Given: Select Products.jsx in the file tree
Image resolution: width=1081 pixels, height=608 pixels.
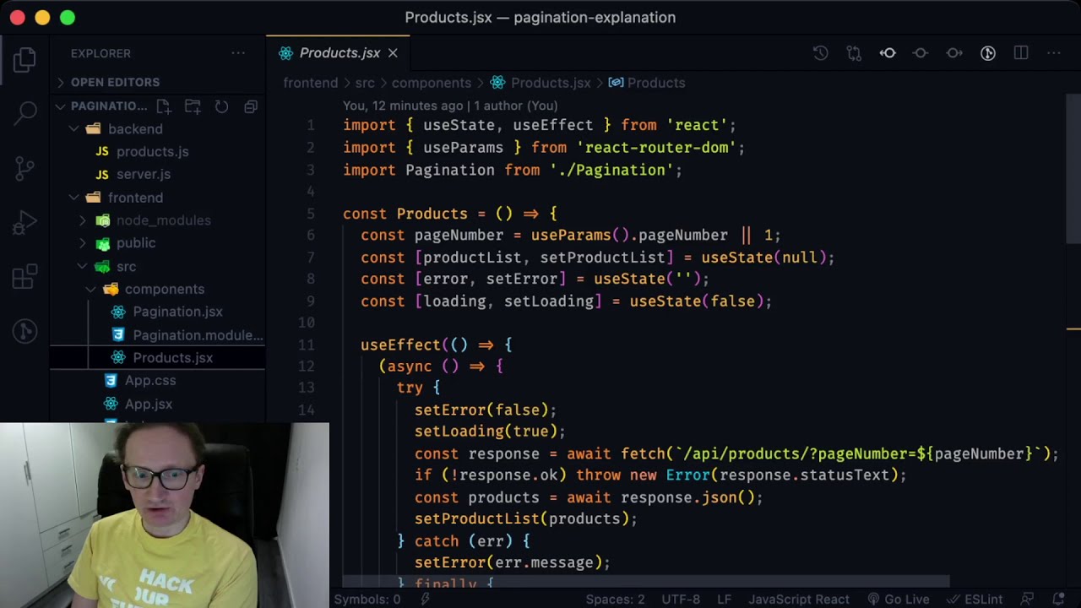Looking at the screenshot, I should pyautogui.click(x=158, y=357).
